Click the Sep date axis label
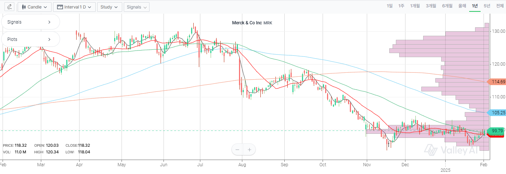The image size is (506, 174). coord(284,165)
